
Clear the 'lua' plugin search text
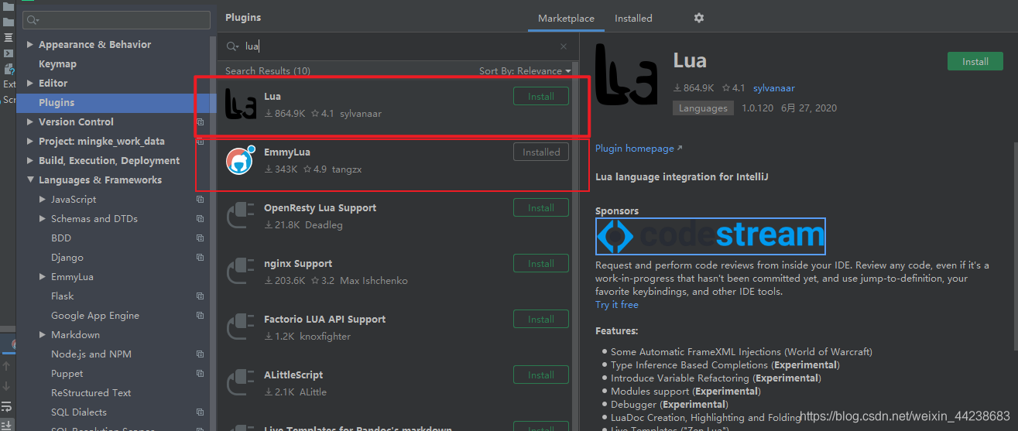[x=564, y=46]
